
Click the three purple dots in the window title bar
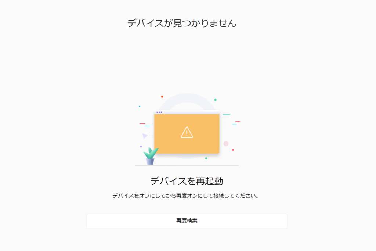159,112
